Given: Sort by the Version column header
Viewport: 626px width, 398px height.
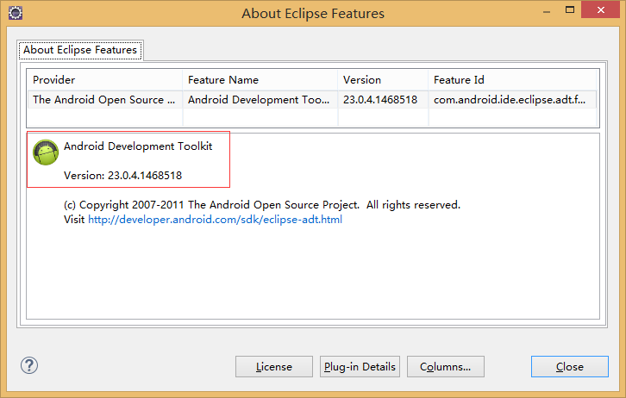Looking at the screenshot, I should pos(382,79).
